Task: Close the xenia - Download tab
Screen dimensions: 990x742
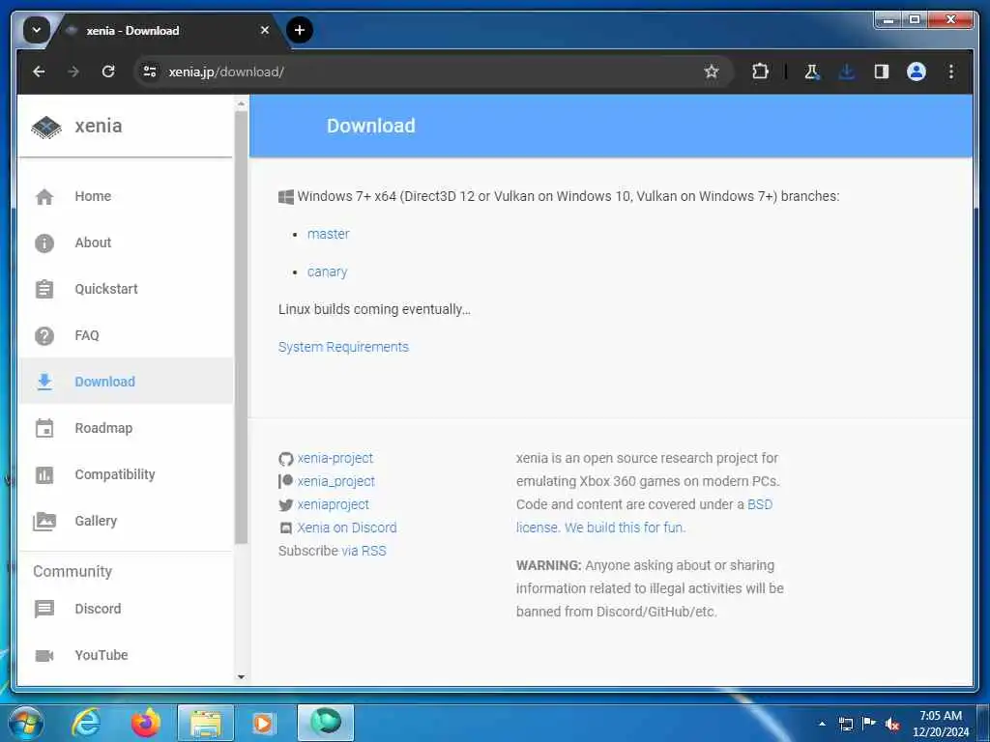Action: coord(265,30)
